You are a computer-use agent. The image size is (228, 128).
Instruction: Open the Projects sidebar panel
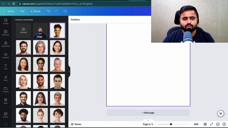point(6,90)
